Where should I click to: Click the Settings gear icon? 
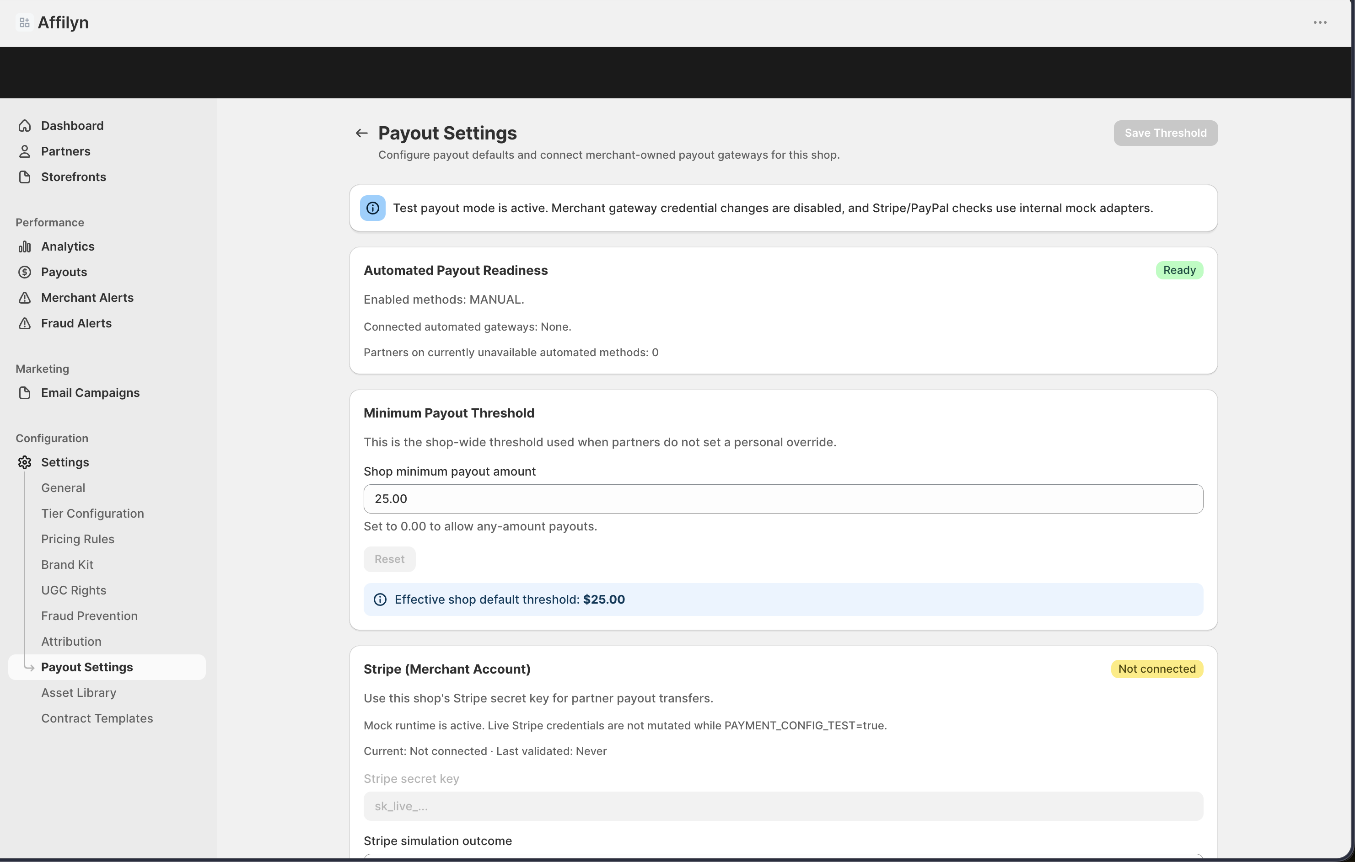(x=25, y=462)
